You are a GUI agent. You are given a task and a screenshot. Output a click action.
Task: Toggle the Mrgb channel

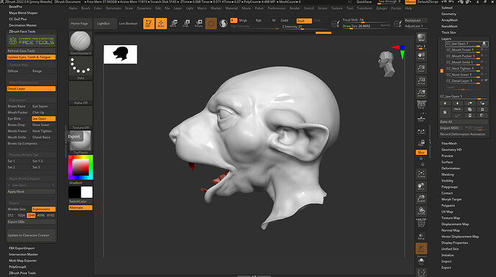pyautogui.click(x=243, y=21)
